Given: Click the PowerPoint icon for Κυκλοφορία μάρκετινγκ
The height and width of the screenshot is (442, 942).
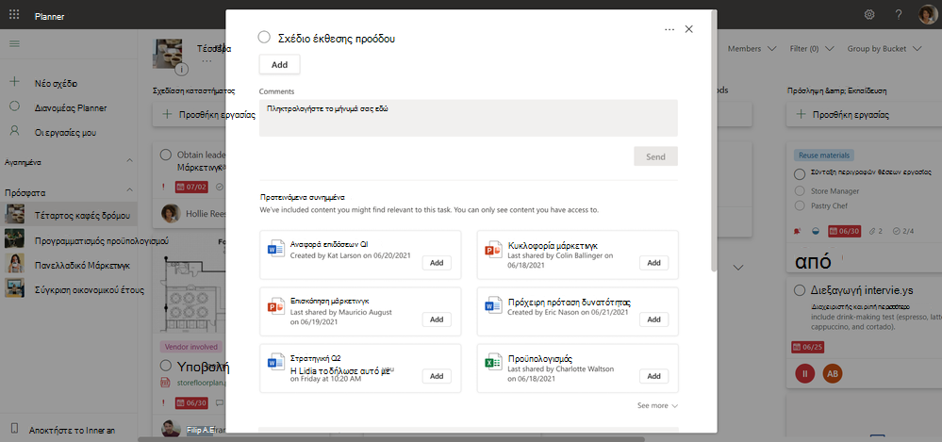Looking at the screenshot, I should [492, 248].
